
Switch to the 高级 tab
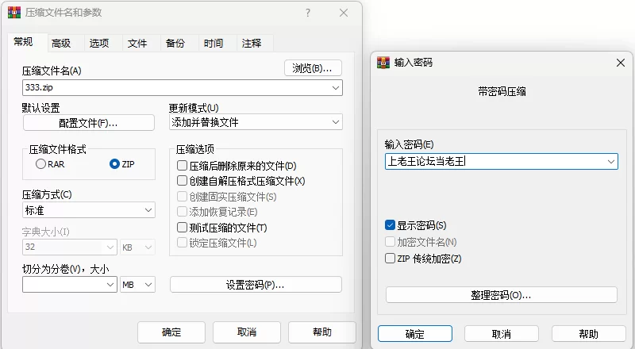pos(61,44)
